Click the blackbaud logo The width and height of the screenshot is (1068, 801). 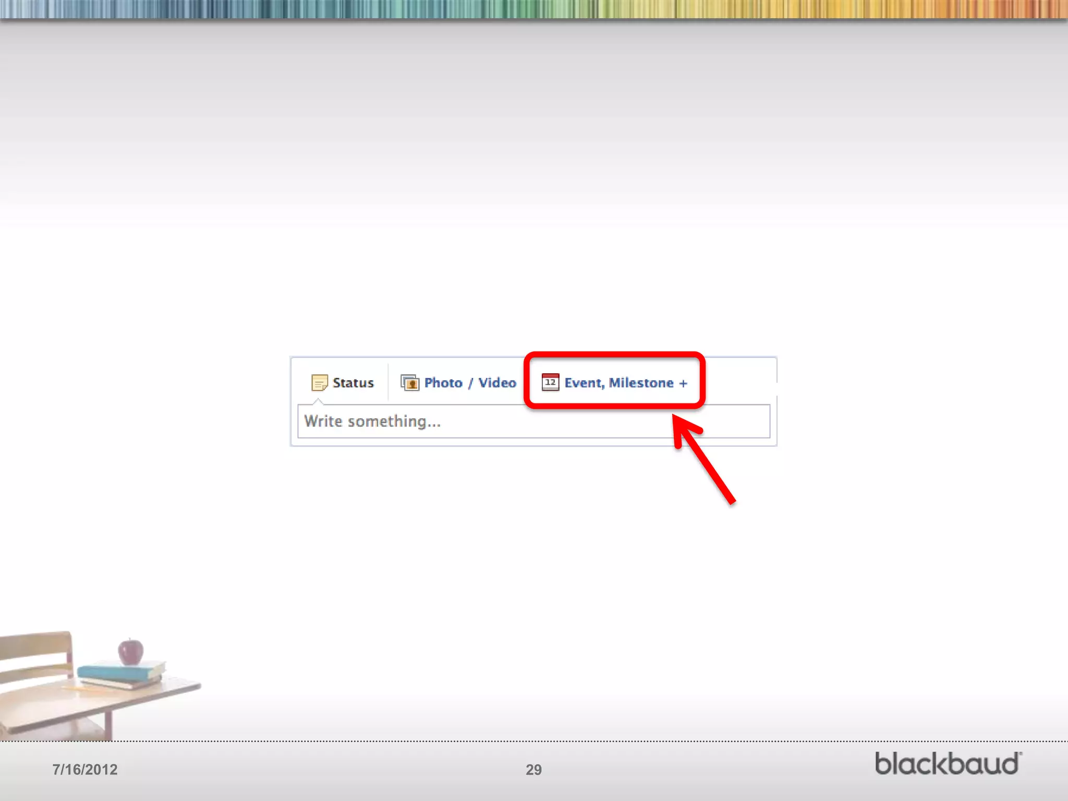948,763
